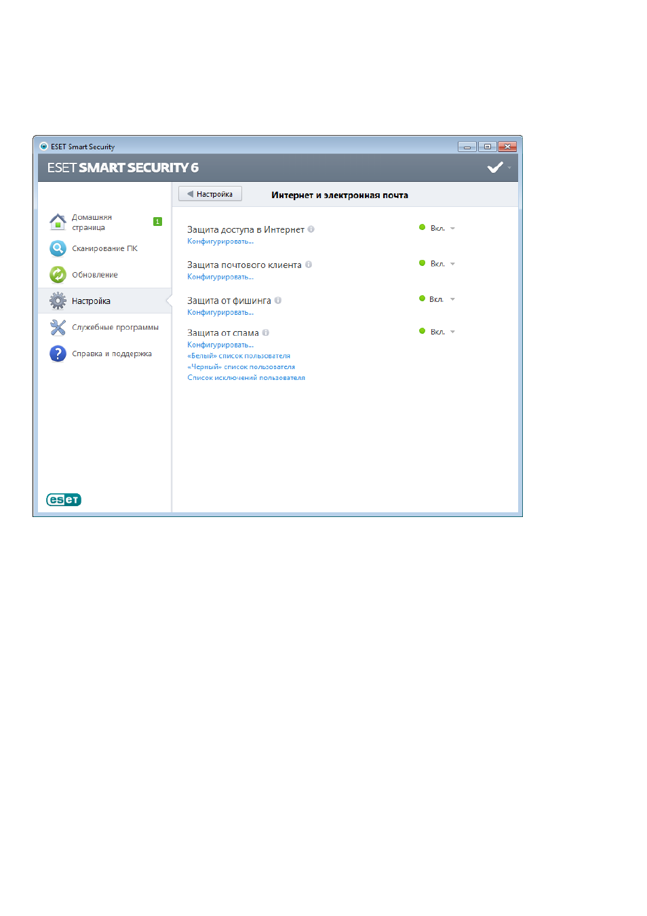
Task: Click info icon beside Защита от фишинга
Action: (x=277, y=300)
